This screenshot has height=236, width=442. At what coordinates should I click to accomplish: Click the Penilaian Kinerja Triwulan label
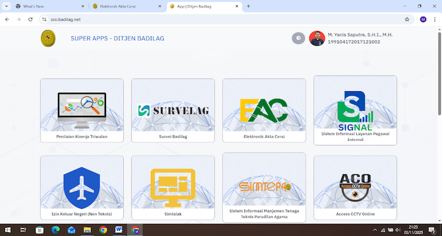[x=81, y=137]
